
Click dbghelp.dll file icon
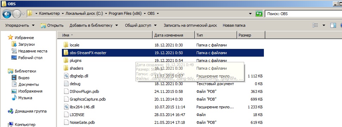66,76
